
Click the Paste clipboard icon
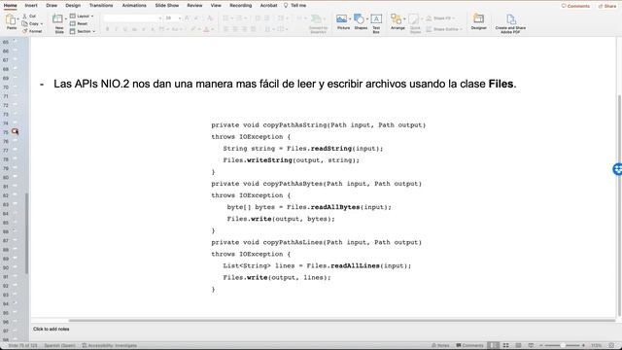tap(11, 19)
